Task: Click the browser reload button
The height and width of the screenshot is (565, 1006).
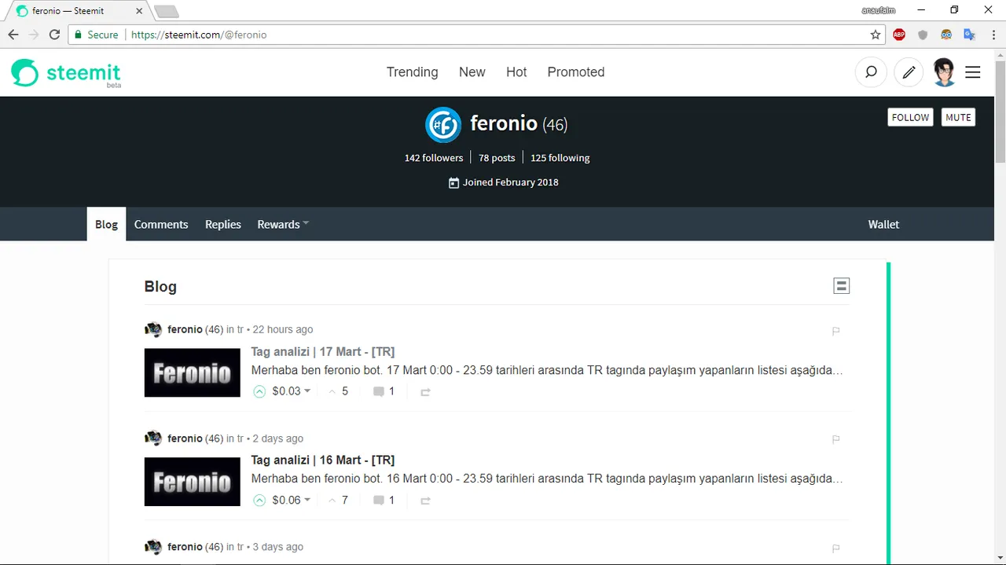Action: 54,35
